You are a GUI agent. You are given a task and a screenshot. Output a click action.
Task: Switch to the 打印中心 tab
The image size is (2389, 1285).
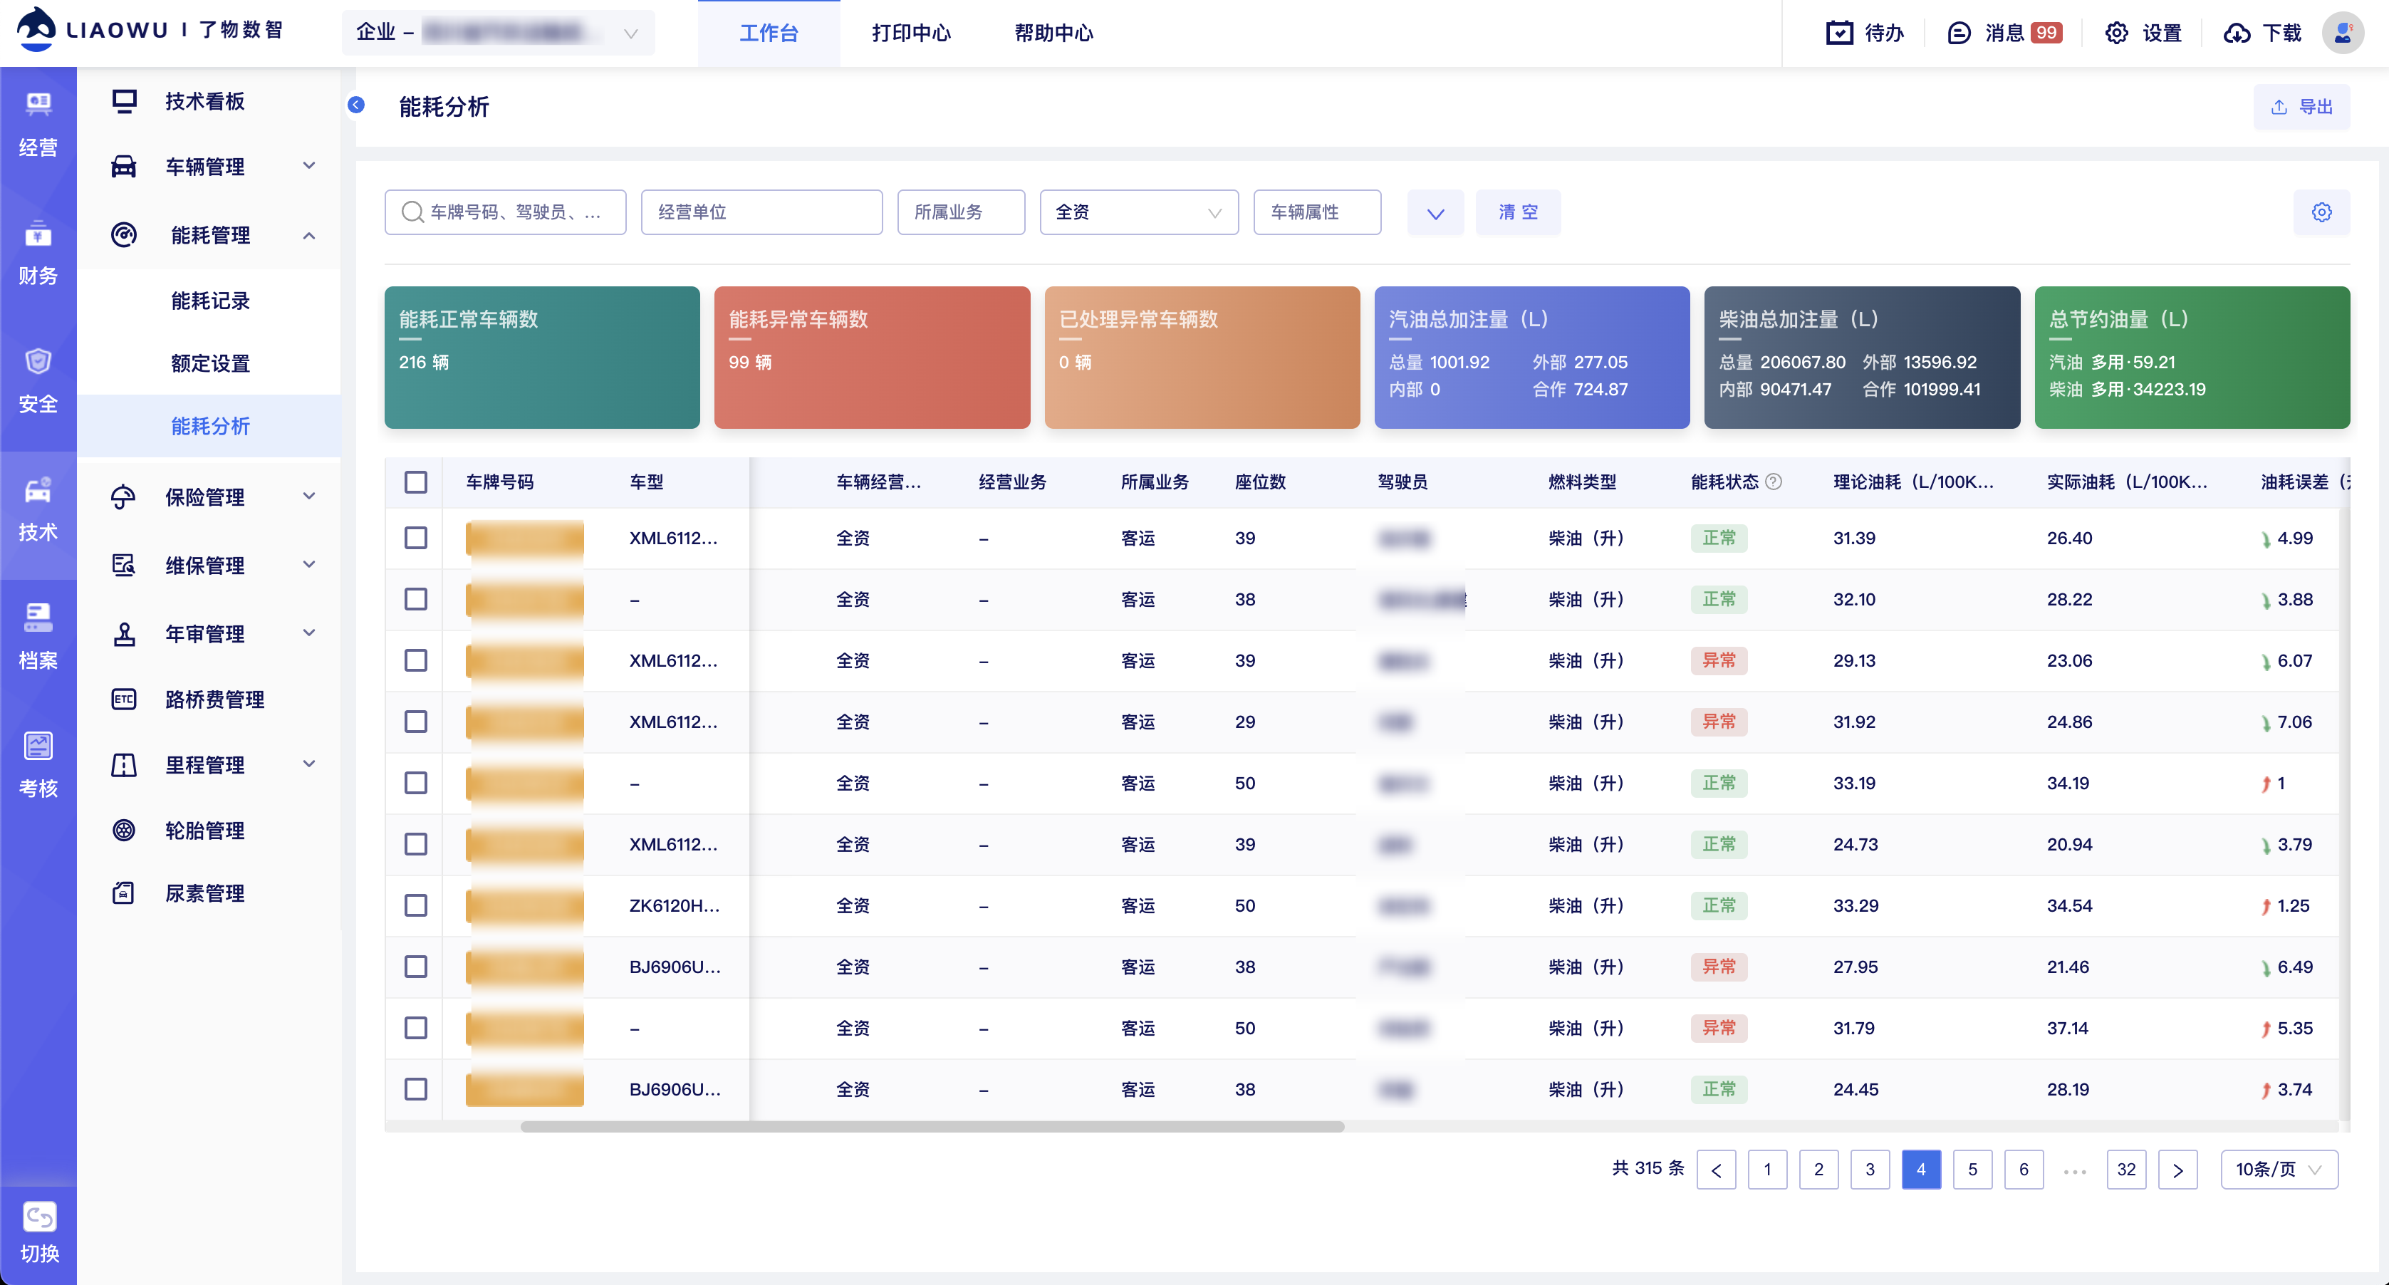tap(911, 33)
